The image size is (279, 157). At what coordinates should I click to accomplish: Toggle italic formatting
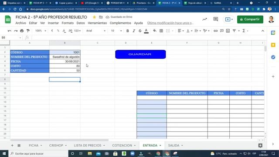(x=134, y=31)
